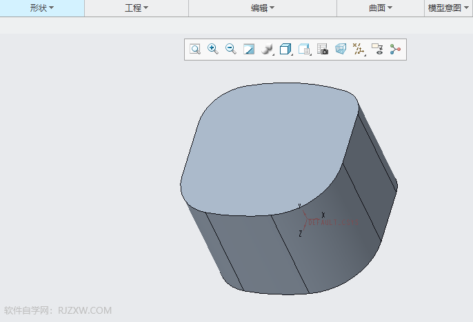473x322 pixels.
Task: Click the Zoom In magnifier
Action: tap(213, 49)
